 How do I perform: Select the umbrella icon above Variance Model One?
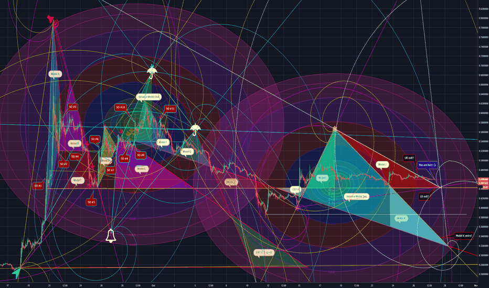tap(152, 72)
